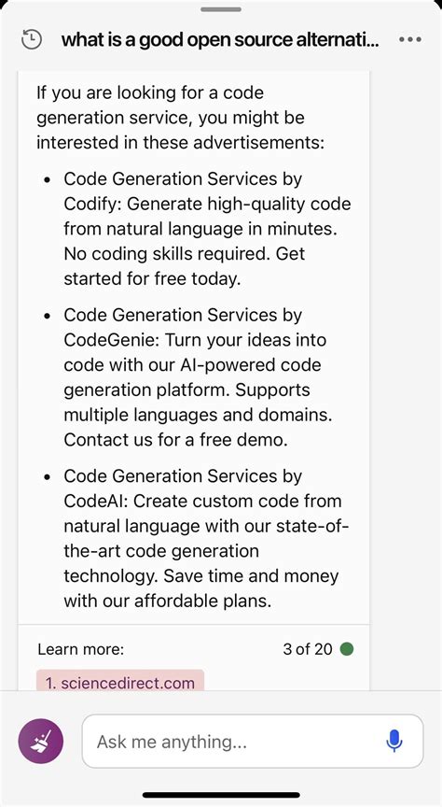Click the "Ask me anything..." input field
The height and width of the screenshot is (807, 442).
253,741
